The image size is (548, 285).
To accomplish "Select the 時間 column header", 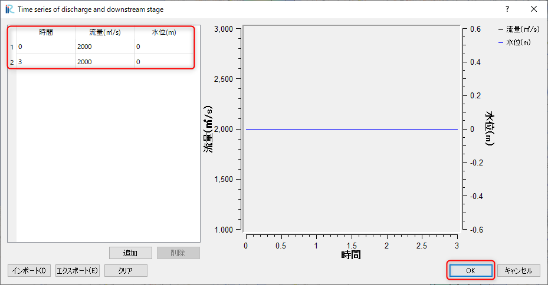I will point(46,32).
